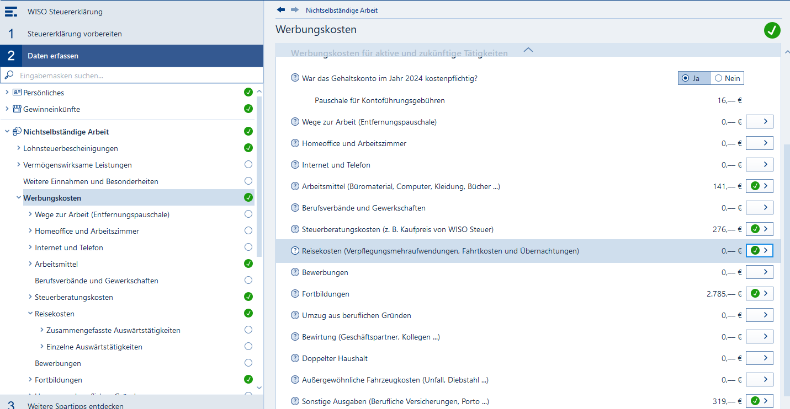Open help icon for Reisekosten row
The image size is (790, 409).
coord(295,251)
